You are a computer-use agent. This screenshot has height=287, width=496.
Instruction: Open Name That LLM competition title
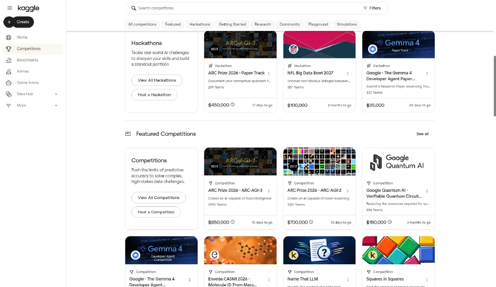[302, 279]
